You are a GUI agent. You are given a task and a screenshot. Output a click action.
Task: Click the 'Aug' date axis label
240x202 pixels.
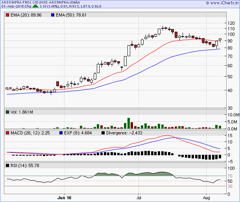tap(206, 198)
